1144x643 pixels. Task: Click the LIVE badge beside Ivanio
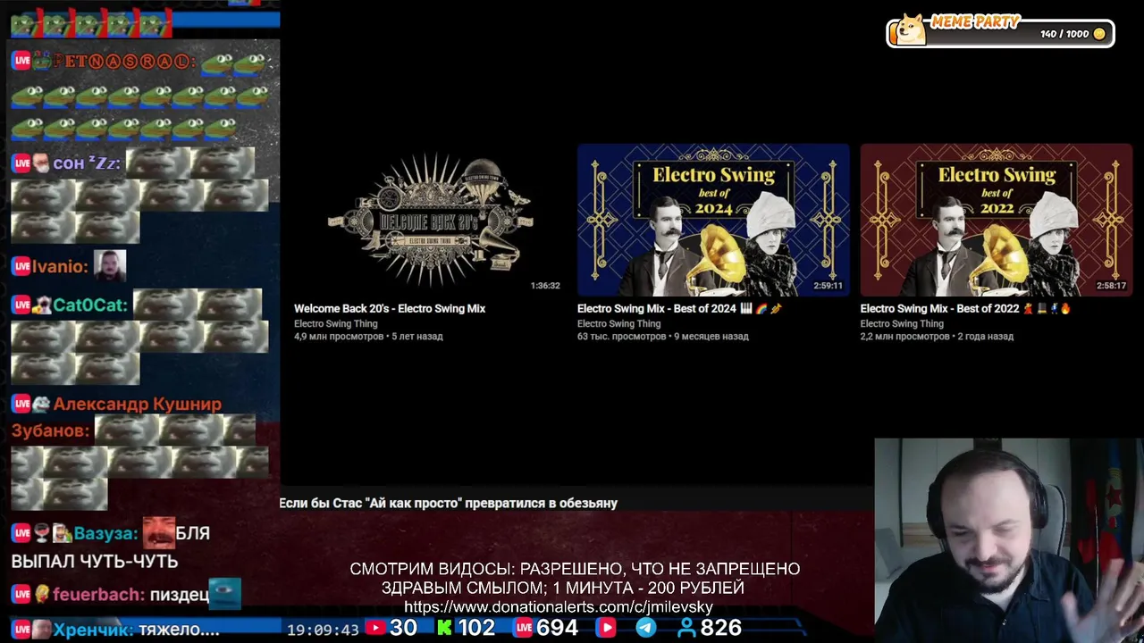tap(21, 266)
